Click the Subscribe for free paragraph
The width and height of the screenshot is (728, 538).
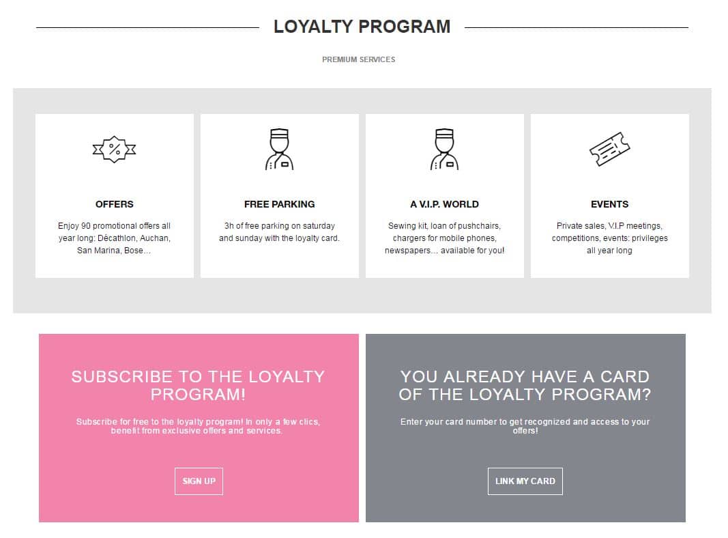(198, 426)
